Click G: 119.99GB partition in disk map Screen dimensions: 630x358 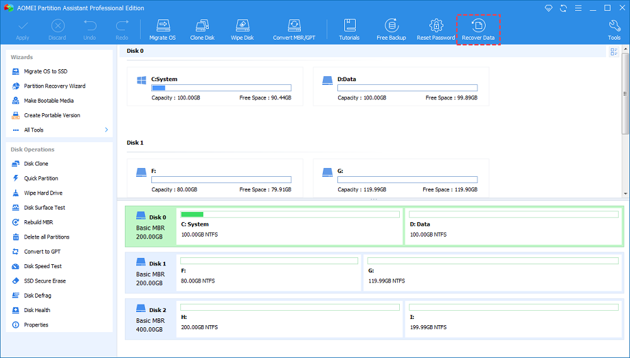(x=493, y=272)
